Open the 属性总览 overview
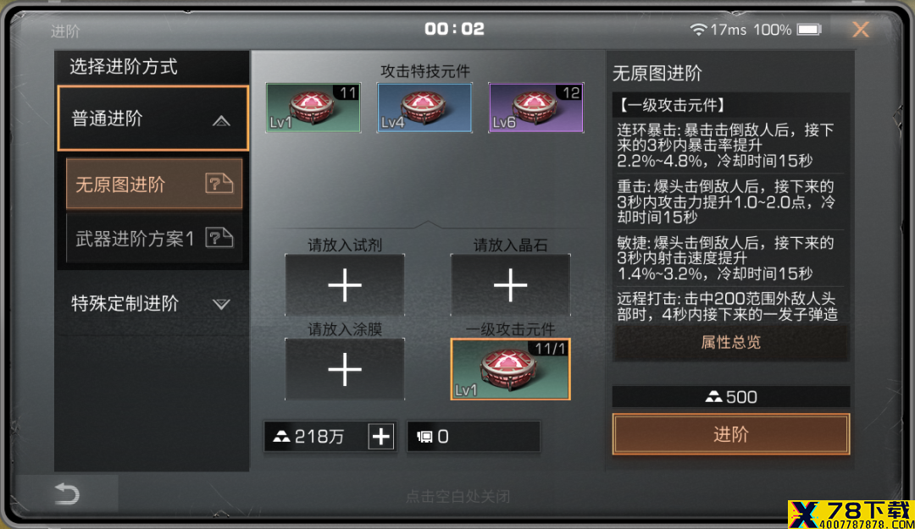Viewport: 915px width, 529px height. 730,342
